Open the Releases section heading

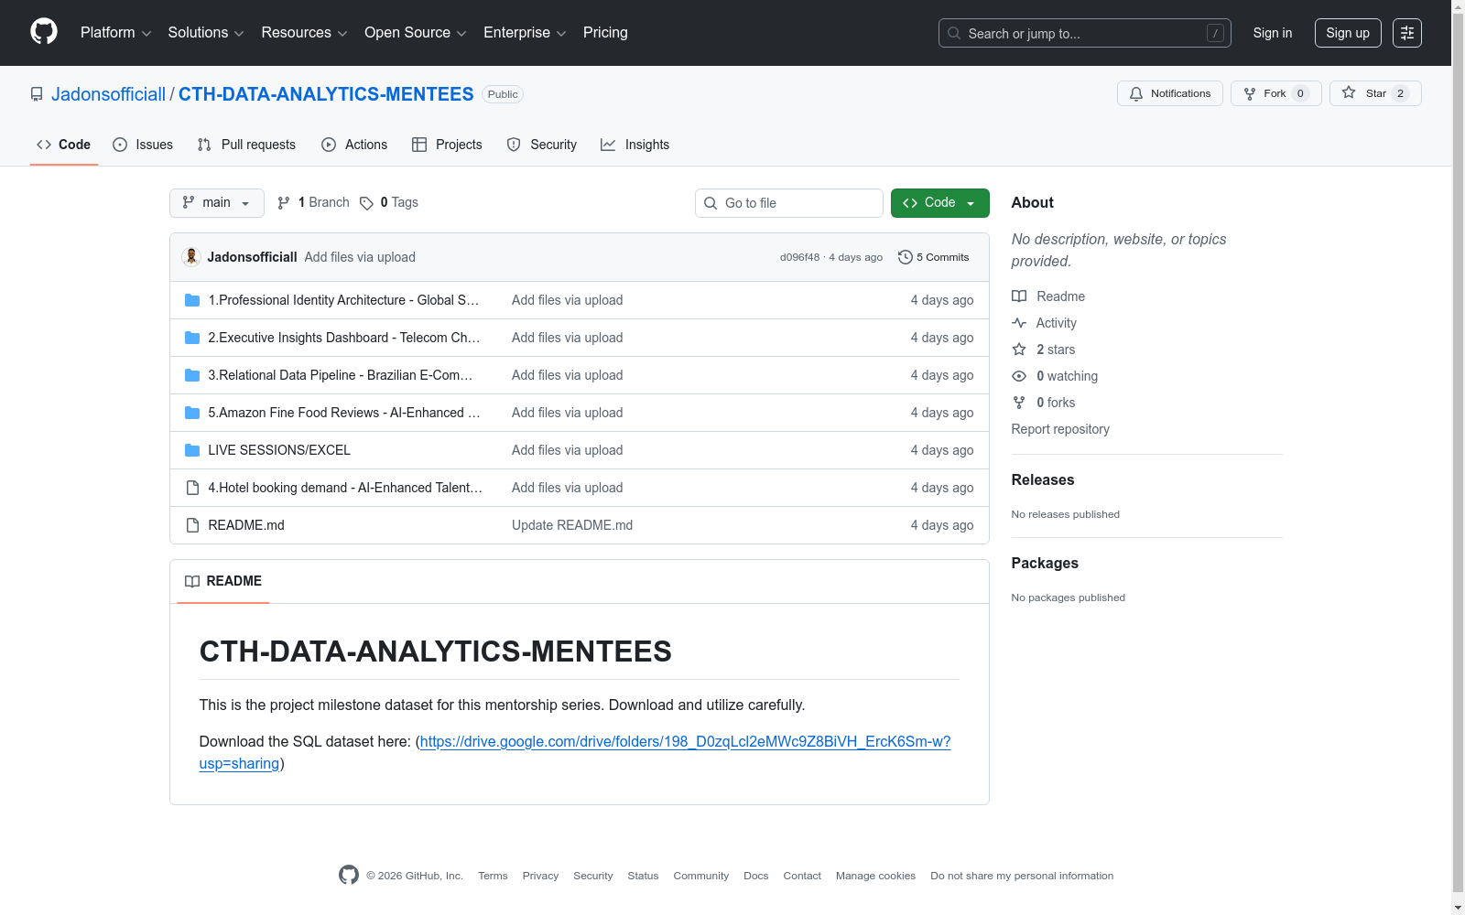point(1043,479)
